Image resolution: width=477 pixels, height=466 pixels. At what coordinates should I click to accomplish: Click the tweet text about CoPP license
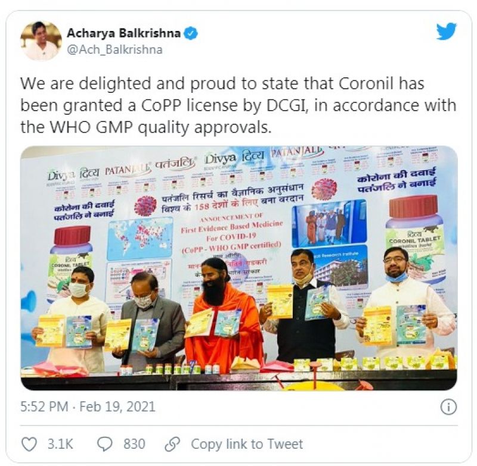pyautogui.click(x=238, y=105)
